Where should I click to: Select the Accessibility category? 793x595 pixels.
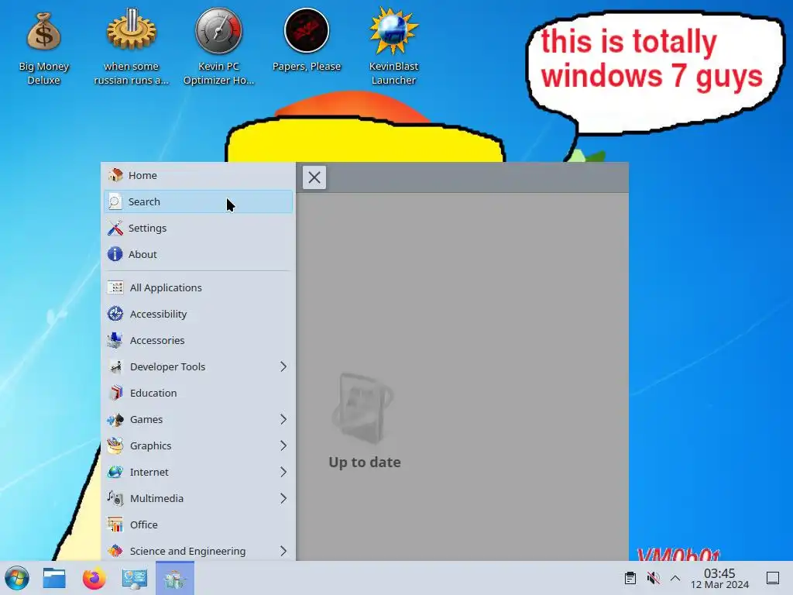point(198,314)
